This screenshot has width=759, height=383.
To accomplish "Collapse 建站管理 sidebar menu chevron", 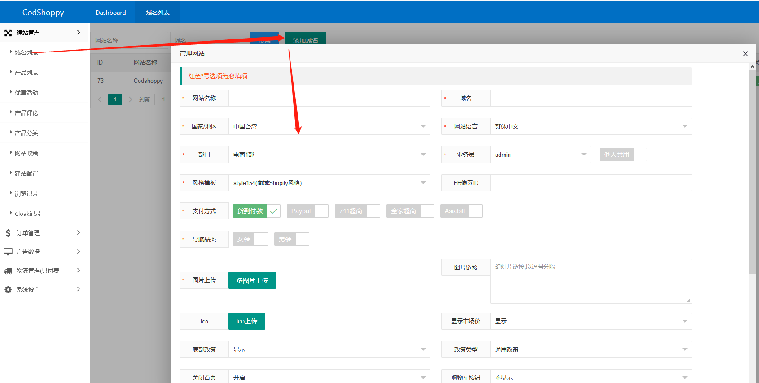I will tap(79, 33).
